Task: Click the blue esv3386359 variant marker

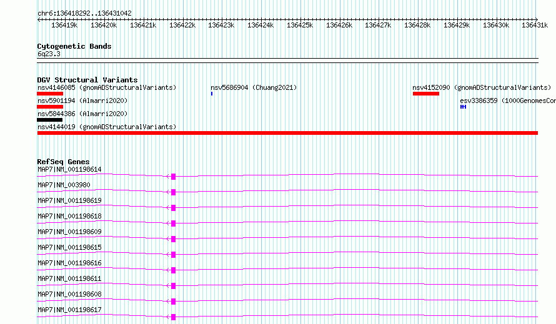Action: tap(463, 107)
